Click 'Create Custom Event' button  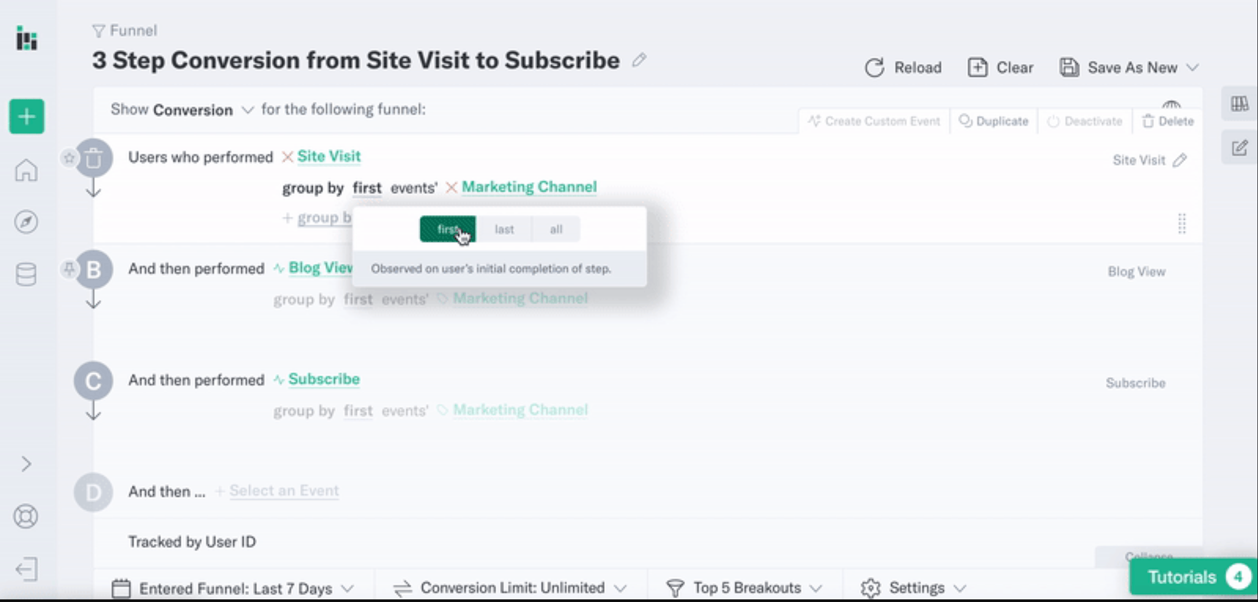(876, 120)
